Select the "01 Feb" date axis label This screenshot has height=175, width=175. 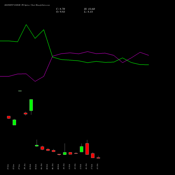[x=30, y=167]
